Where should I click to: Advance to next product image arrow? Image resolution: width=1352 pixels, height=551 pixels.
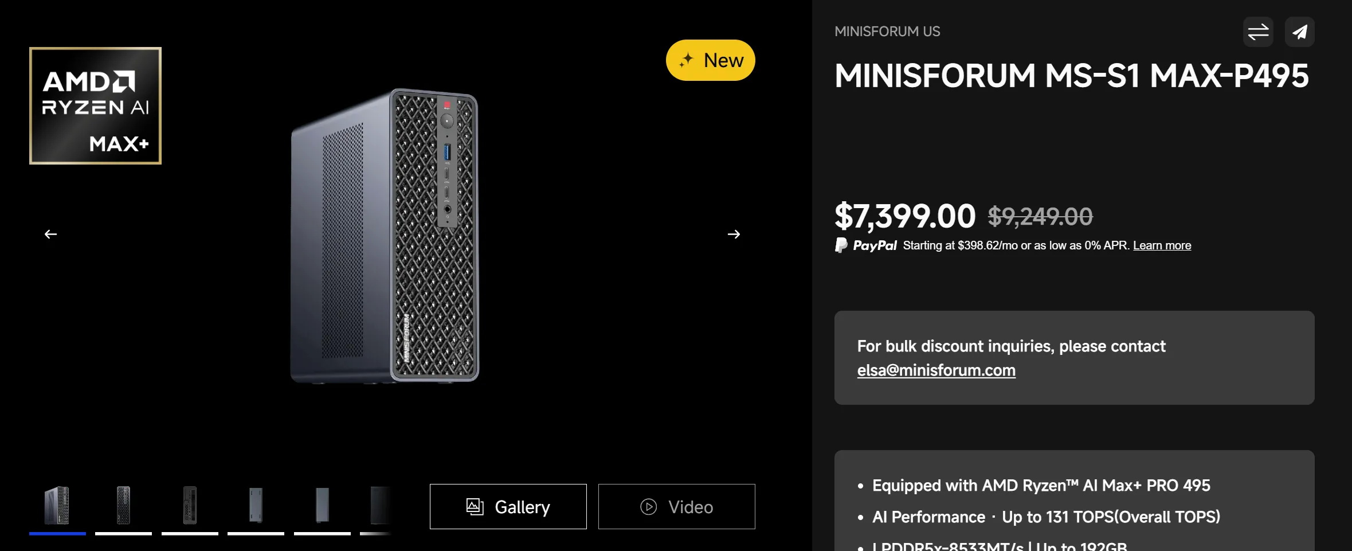734,234
